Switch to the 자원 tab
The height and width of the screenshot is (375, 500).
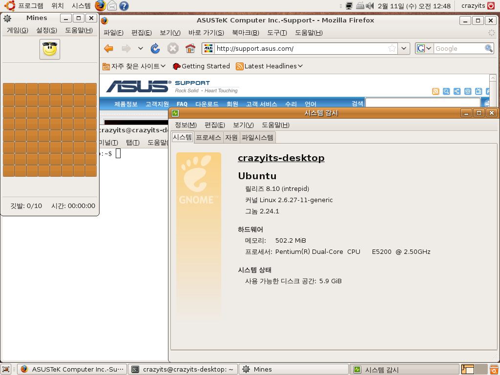231,137
